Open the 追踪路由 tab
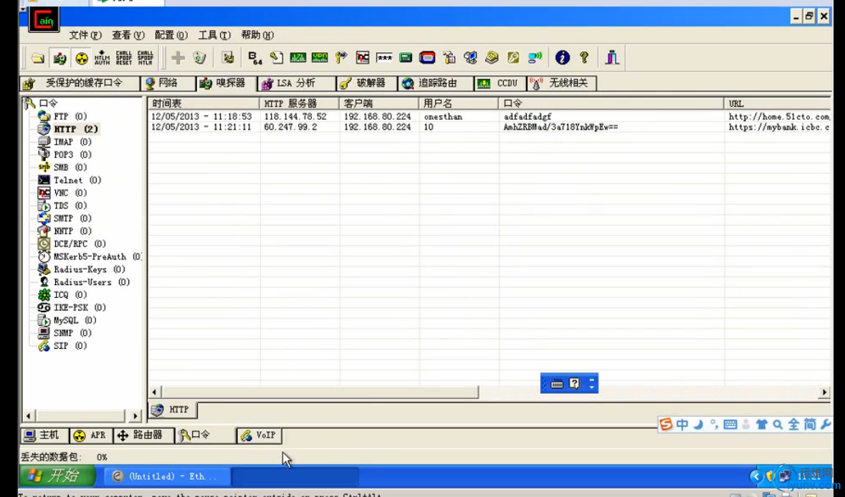The height and width of the screenshot is (497, 845). pyautogui.click(x=436, y=84)
